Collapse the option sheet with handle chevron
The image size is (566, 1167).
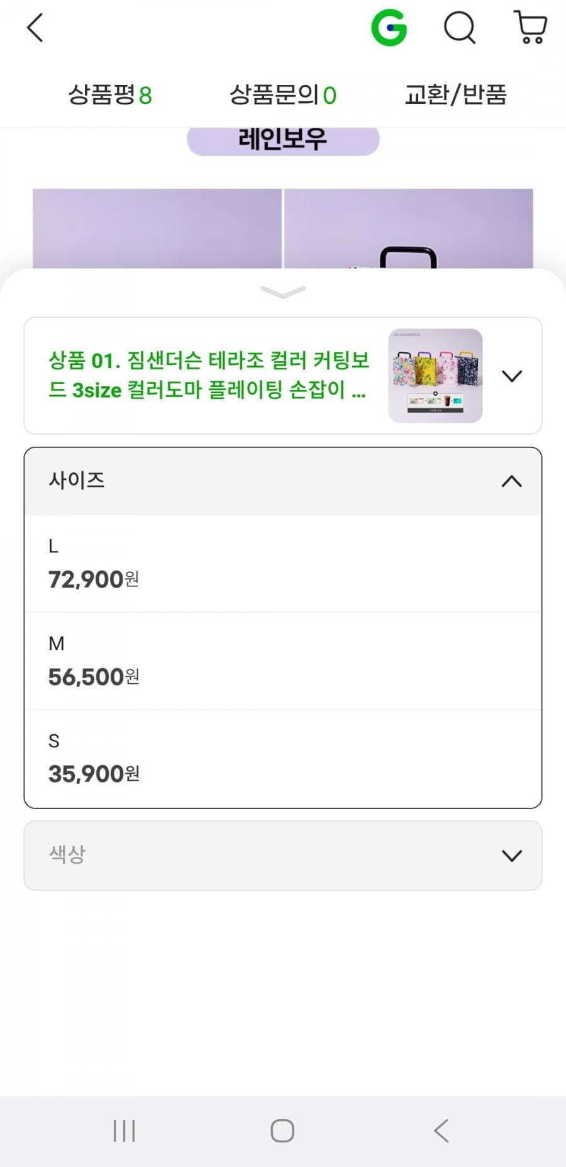[283, 292]
